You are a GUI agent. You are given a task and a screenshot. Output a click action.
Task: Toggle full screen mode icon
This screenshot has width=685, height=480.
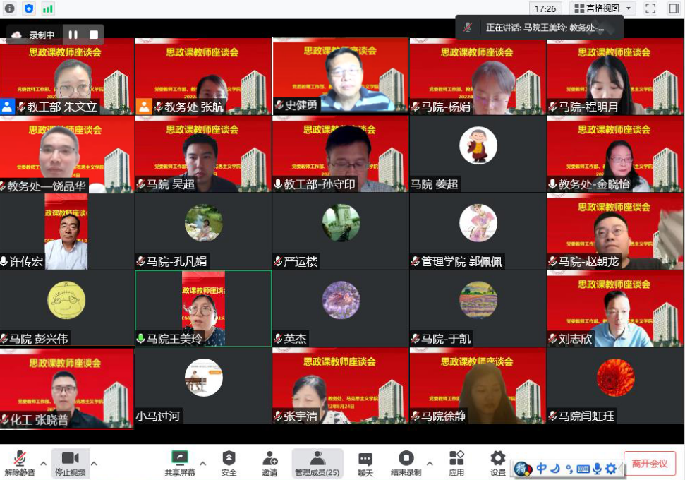(x=650, y=8)
